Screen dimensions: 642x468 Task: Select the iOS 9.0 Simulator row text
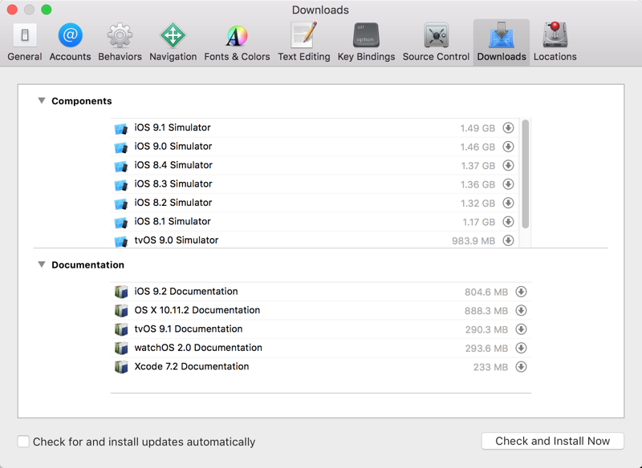173,147
